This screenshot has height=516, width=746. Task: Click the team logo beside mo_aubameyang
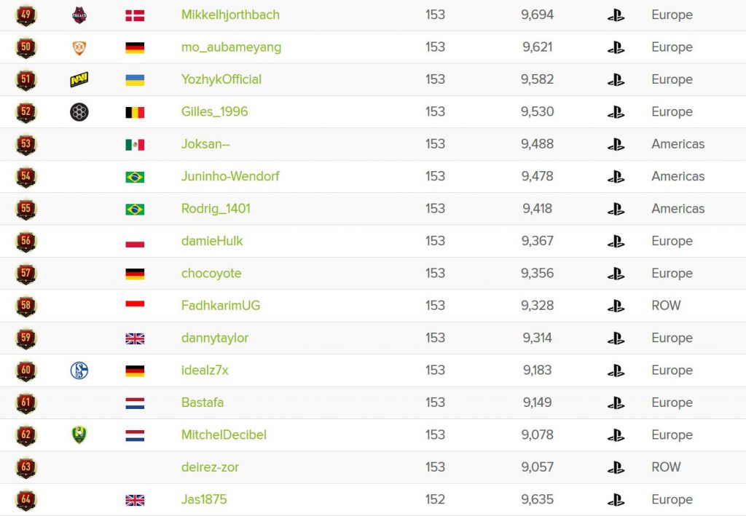pyautogui.click(x=79, y=48)
